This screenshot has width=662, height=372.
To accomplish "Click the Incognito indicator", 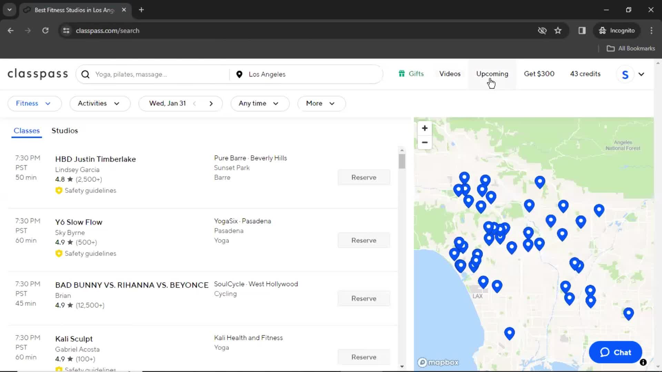I will coord(617,31).
